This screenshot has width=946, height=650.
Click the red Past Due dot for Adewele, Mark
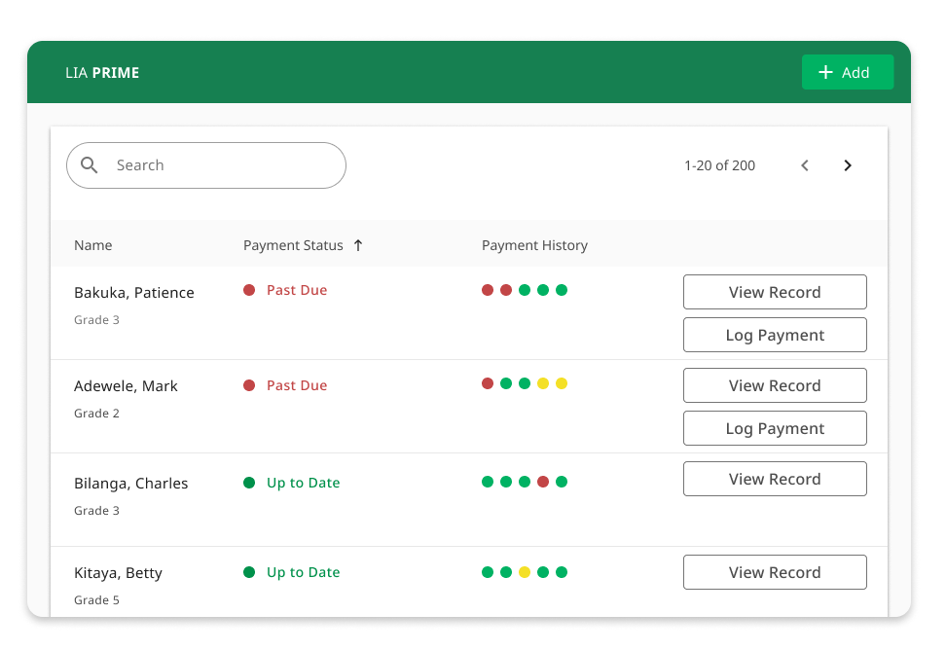tap(249, 385)
